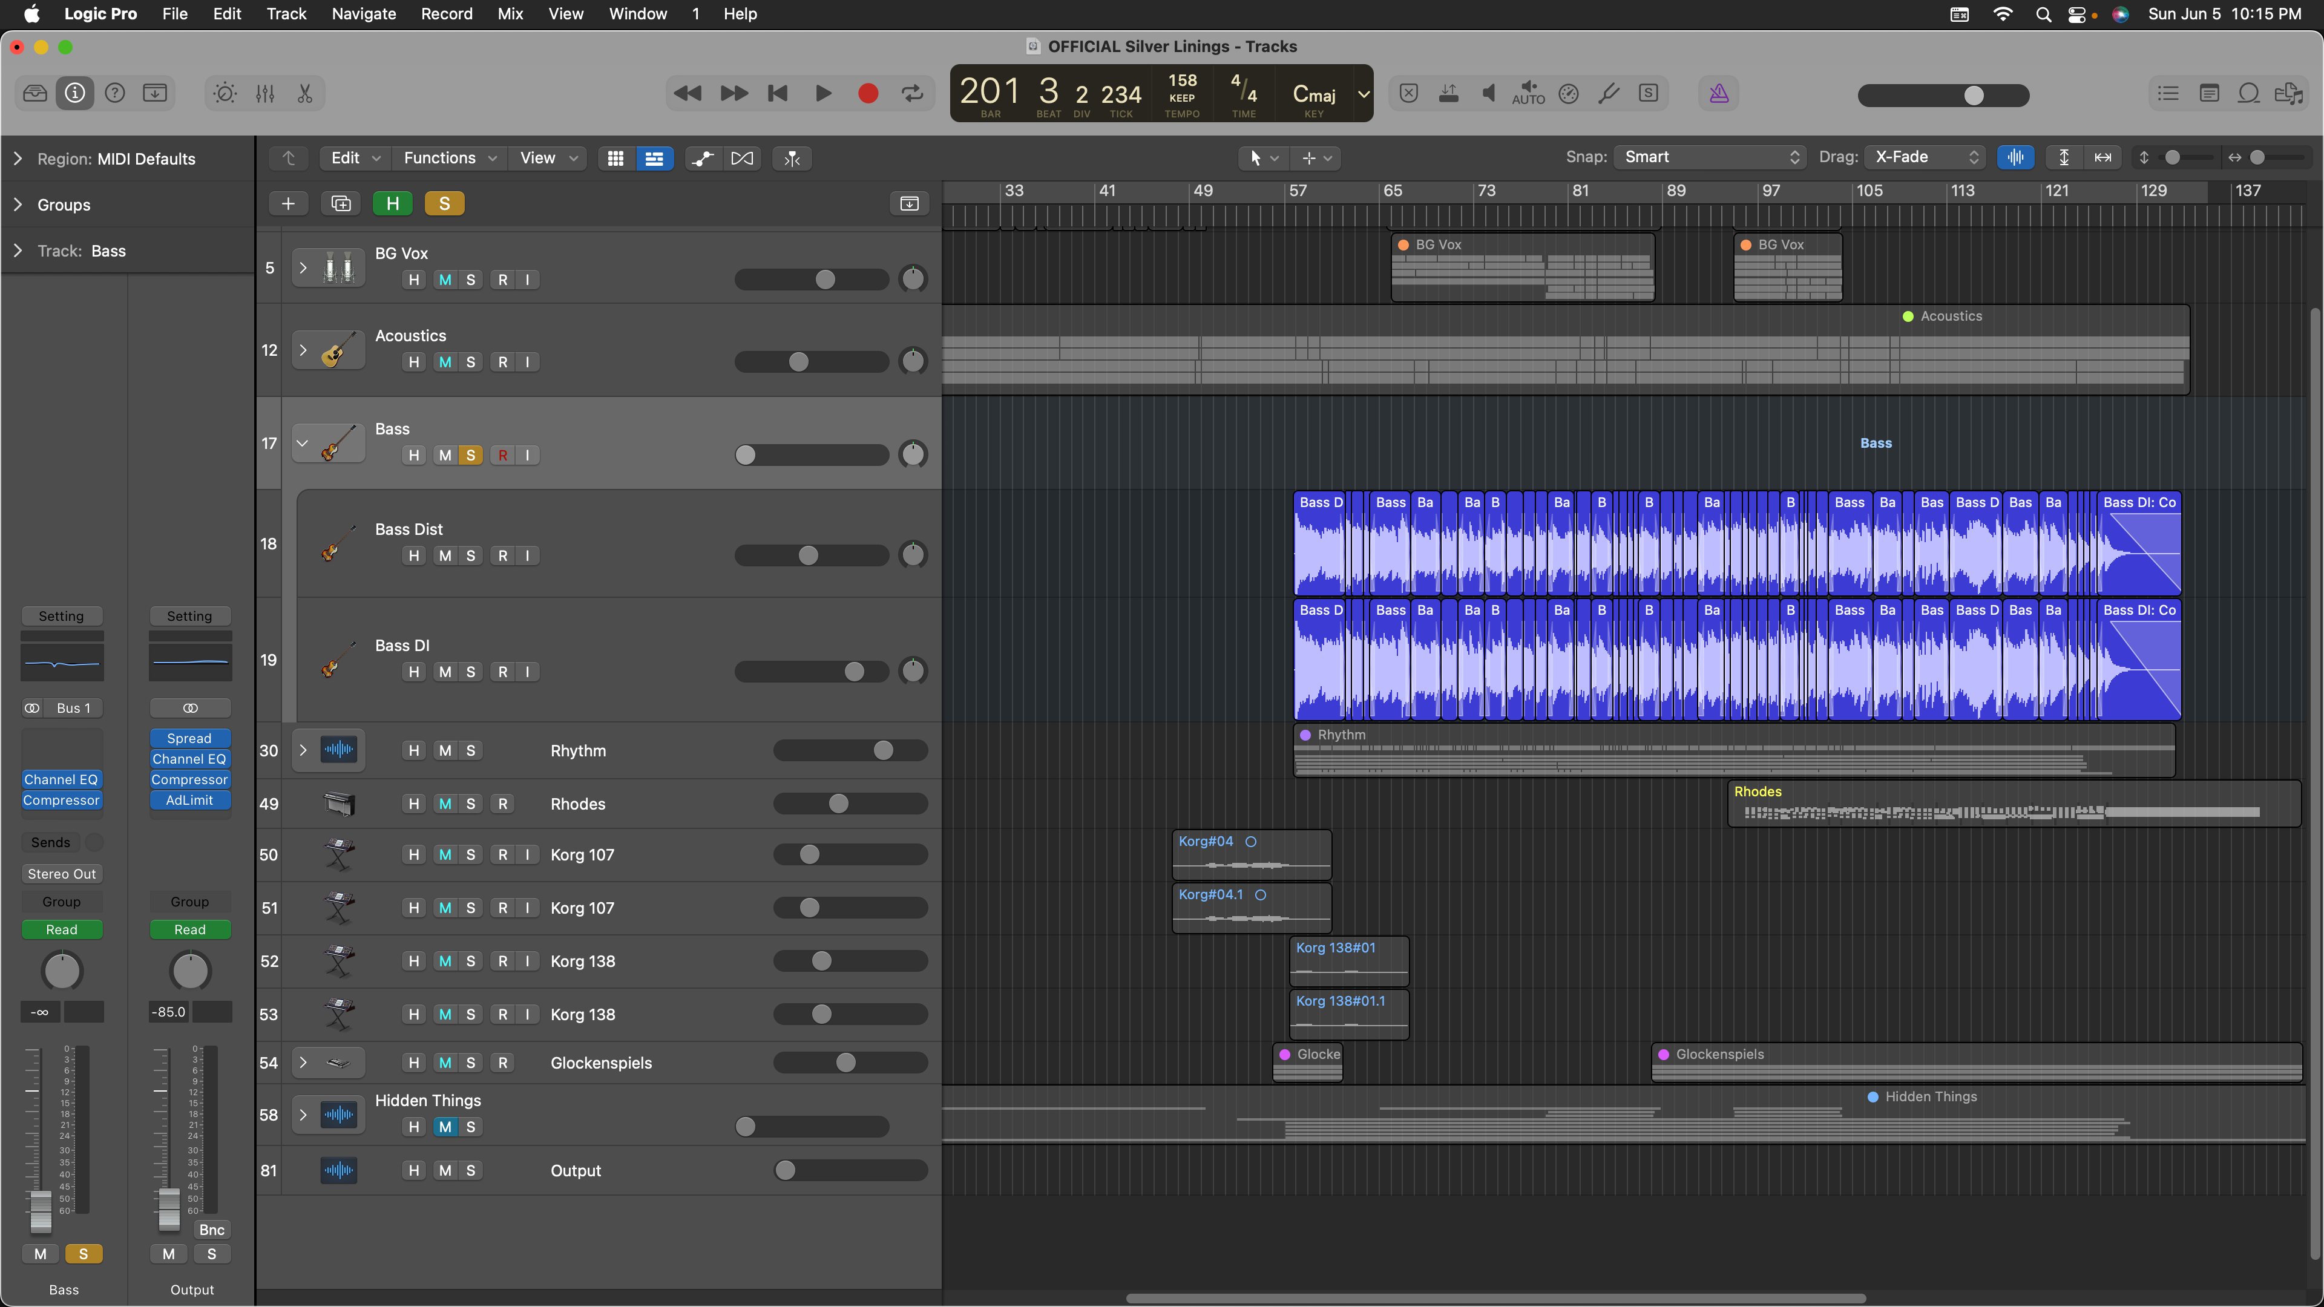Click the Record button in transport

click(x=868, y=93)
